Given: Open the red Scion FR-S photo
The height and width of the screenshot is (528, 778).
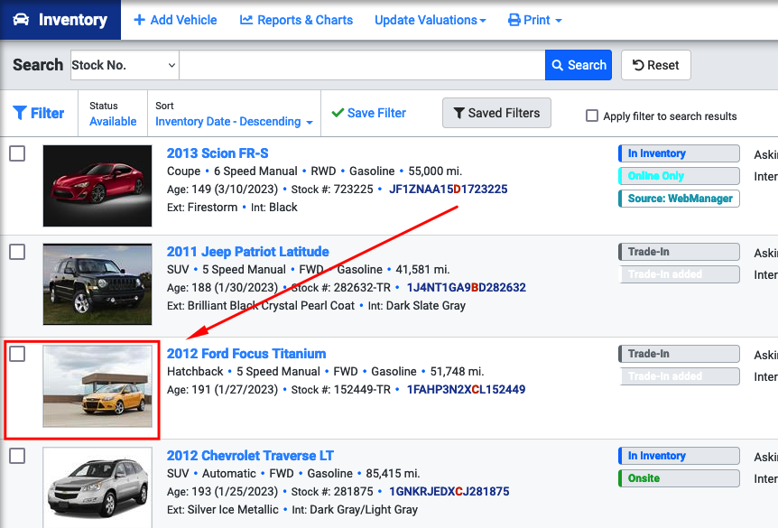Looking at the screenshot, I should pos(97,186).
